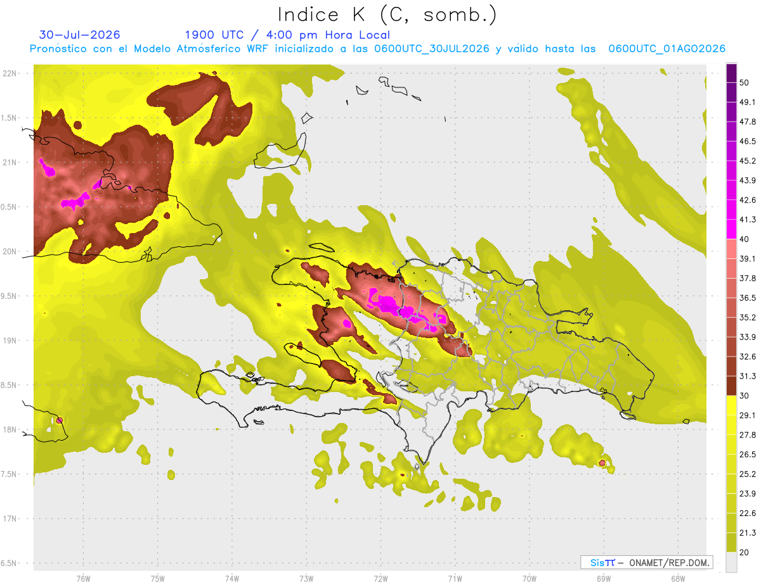Pick the dark brown swatch between 30 and 31.3

coord(731,386)
